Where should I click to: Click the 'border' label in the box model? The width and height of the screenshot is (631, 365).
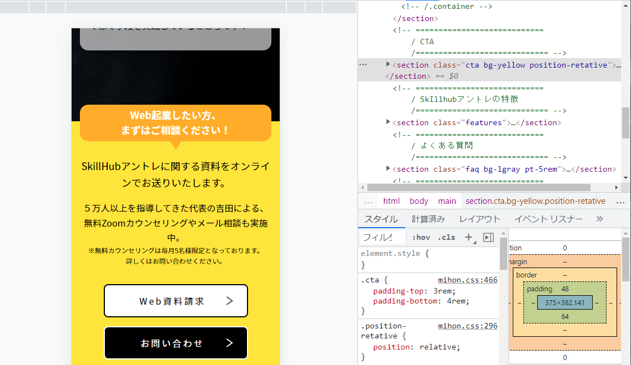[x=526, y=275]
